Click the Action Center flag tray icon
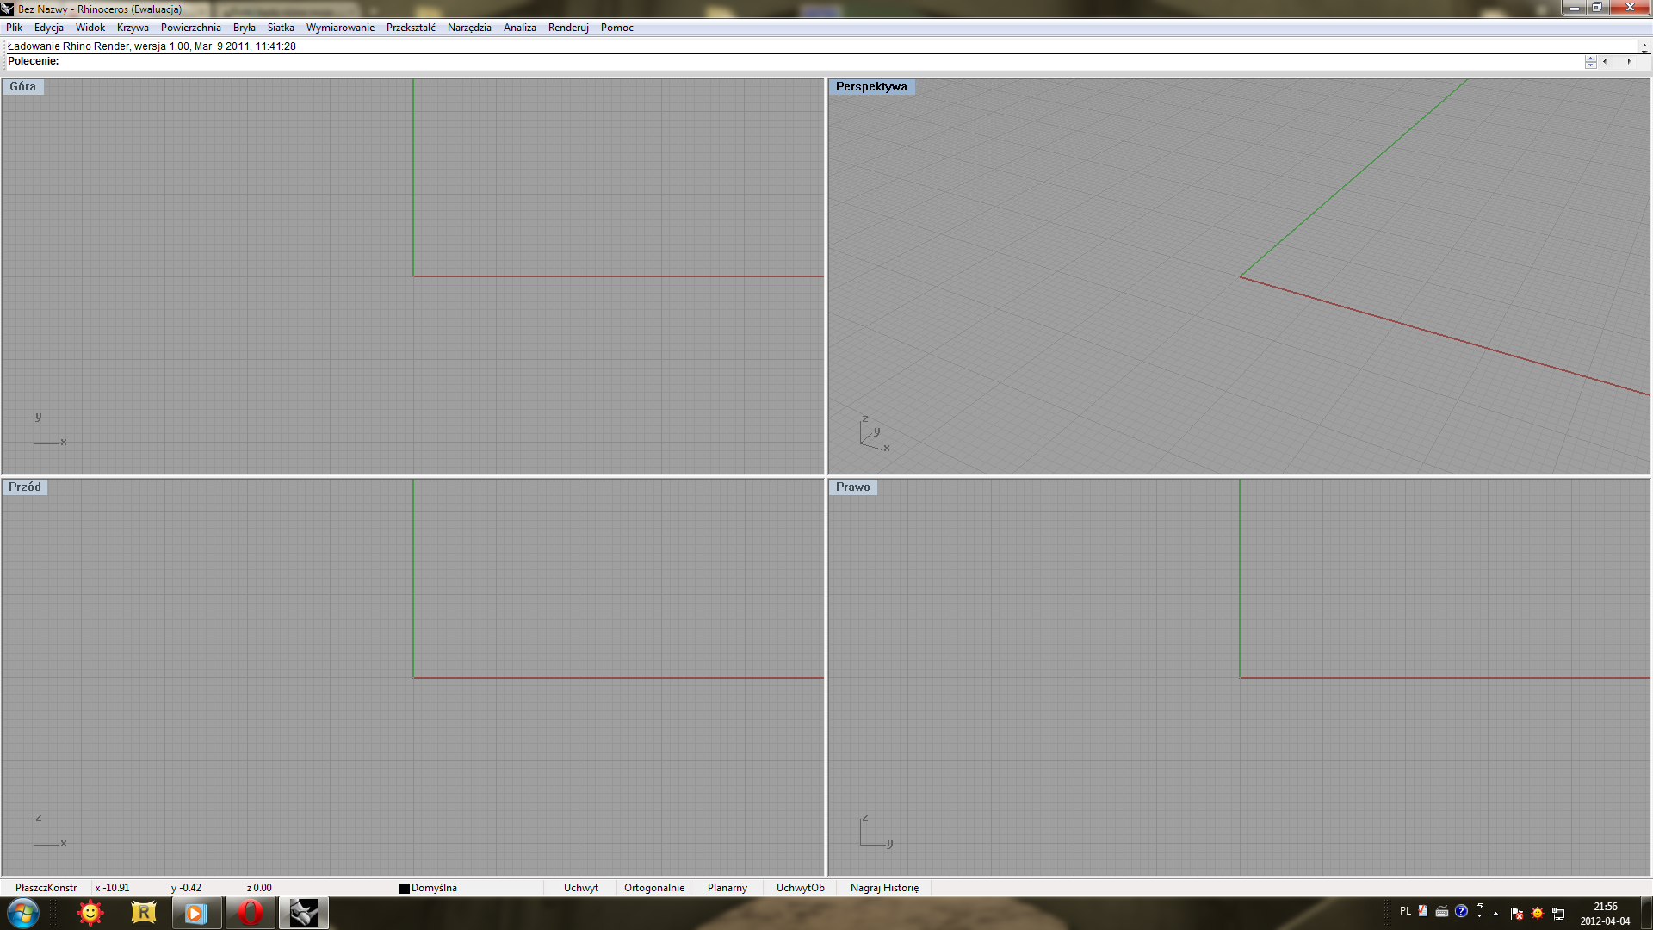The width and height of the screenshot is (1653, 930). (x=1517, y=914)
